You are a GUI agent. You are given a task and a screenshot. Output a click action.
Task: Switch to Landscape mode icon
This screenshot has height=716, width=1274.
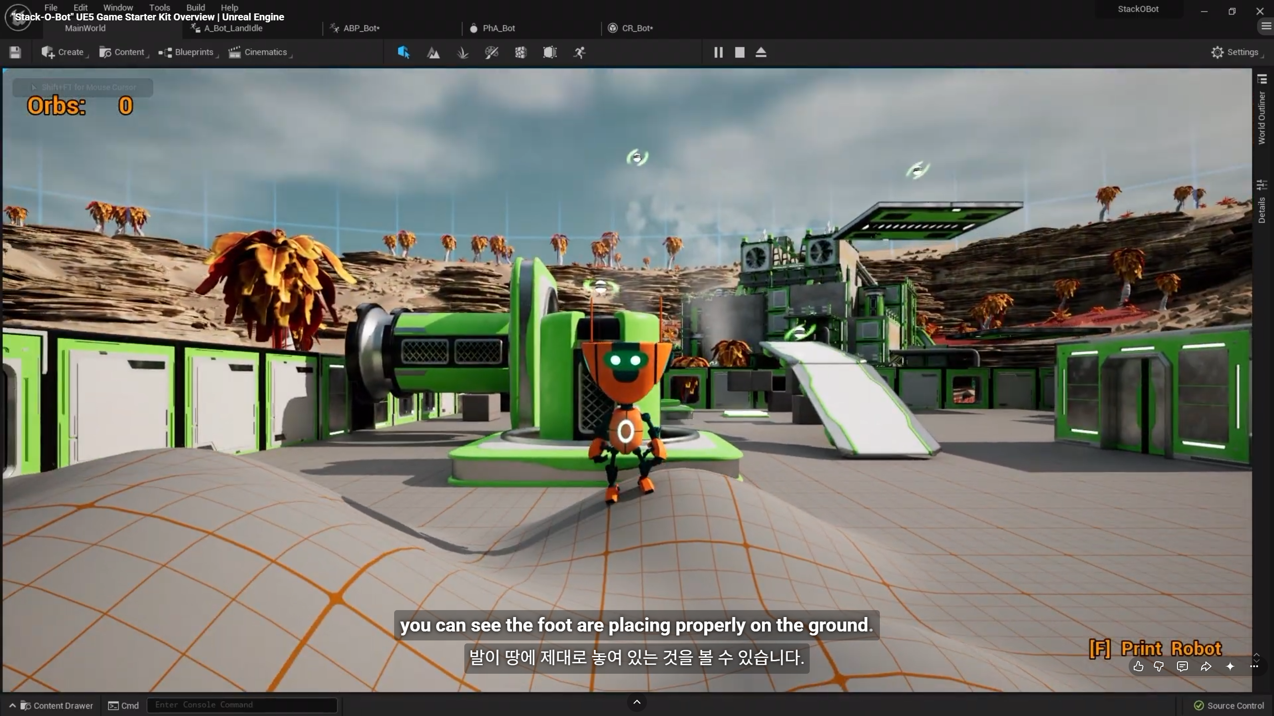[x=433, y=52]
